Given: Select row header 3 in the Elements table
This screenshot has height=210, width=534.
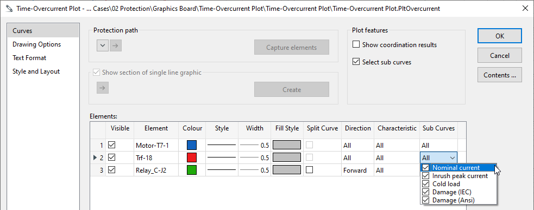Looking at the screenshot, I should tap(98, 170).
